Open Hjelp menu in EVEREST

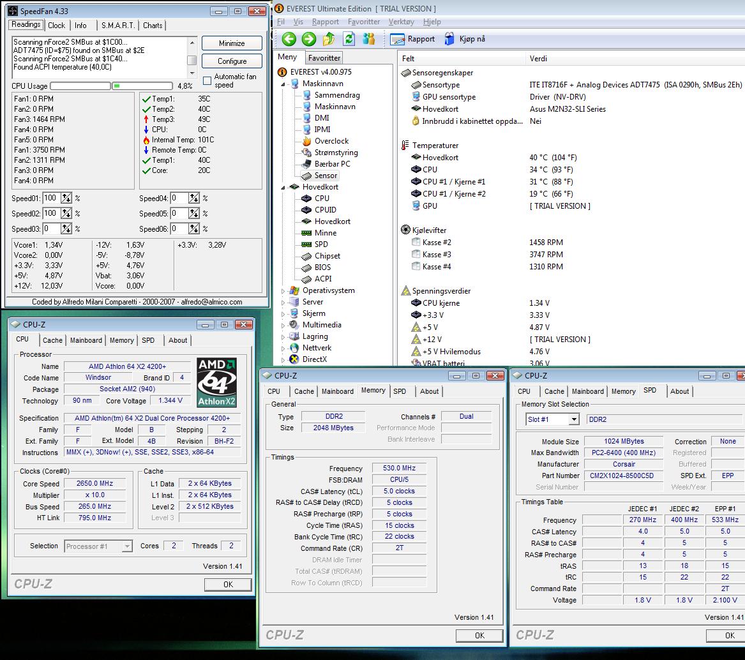coord(432,22)
